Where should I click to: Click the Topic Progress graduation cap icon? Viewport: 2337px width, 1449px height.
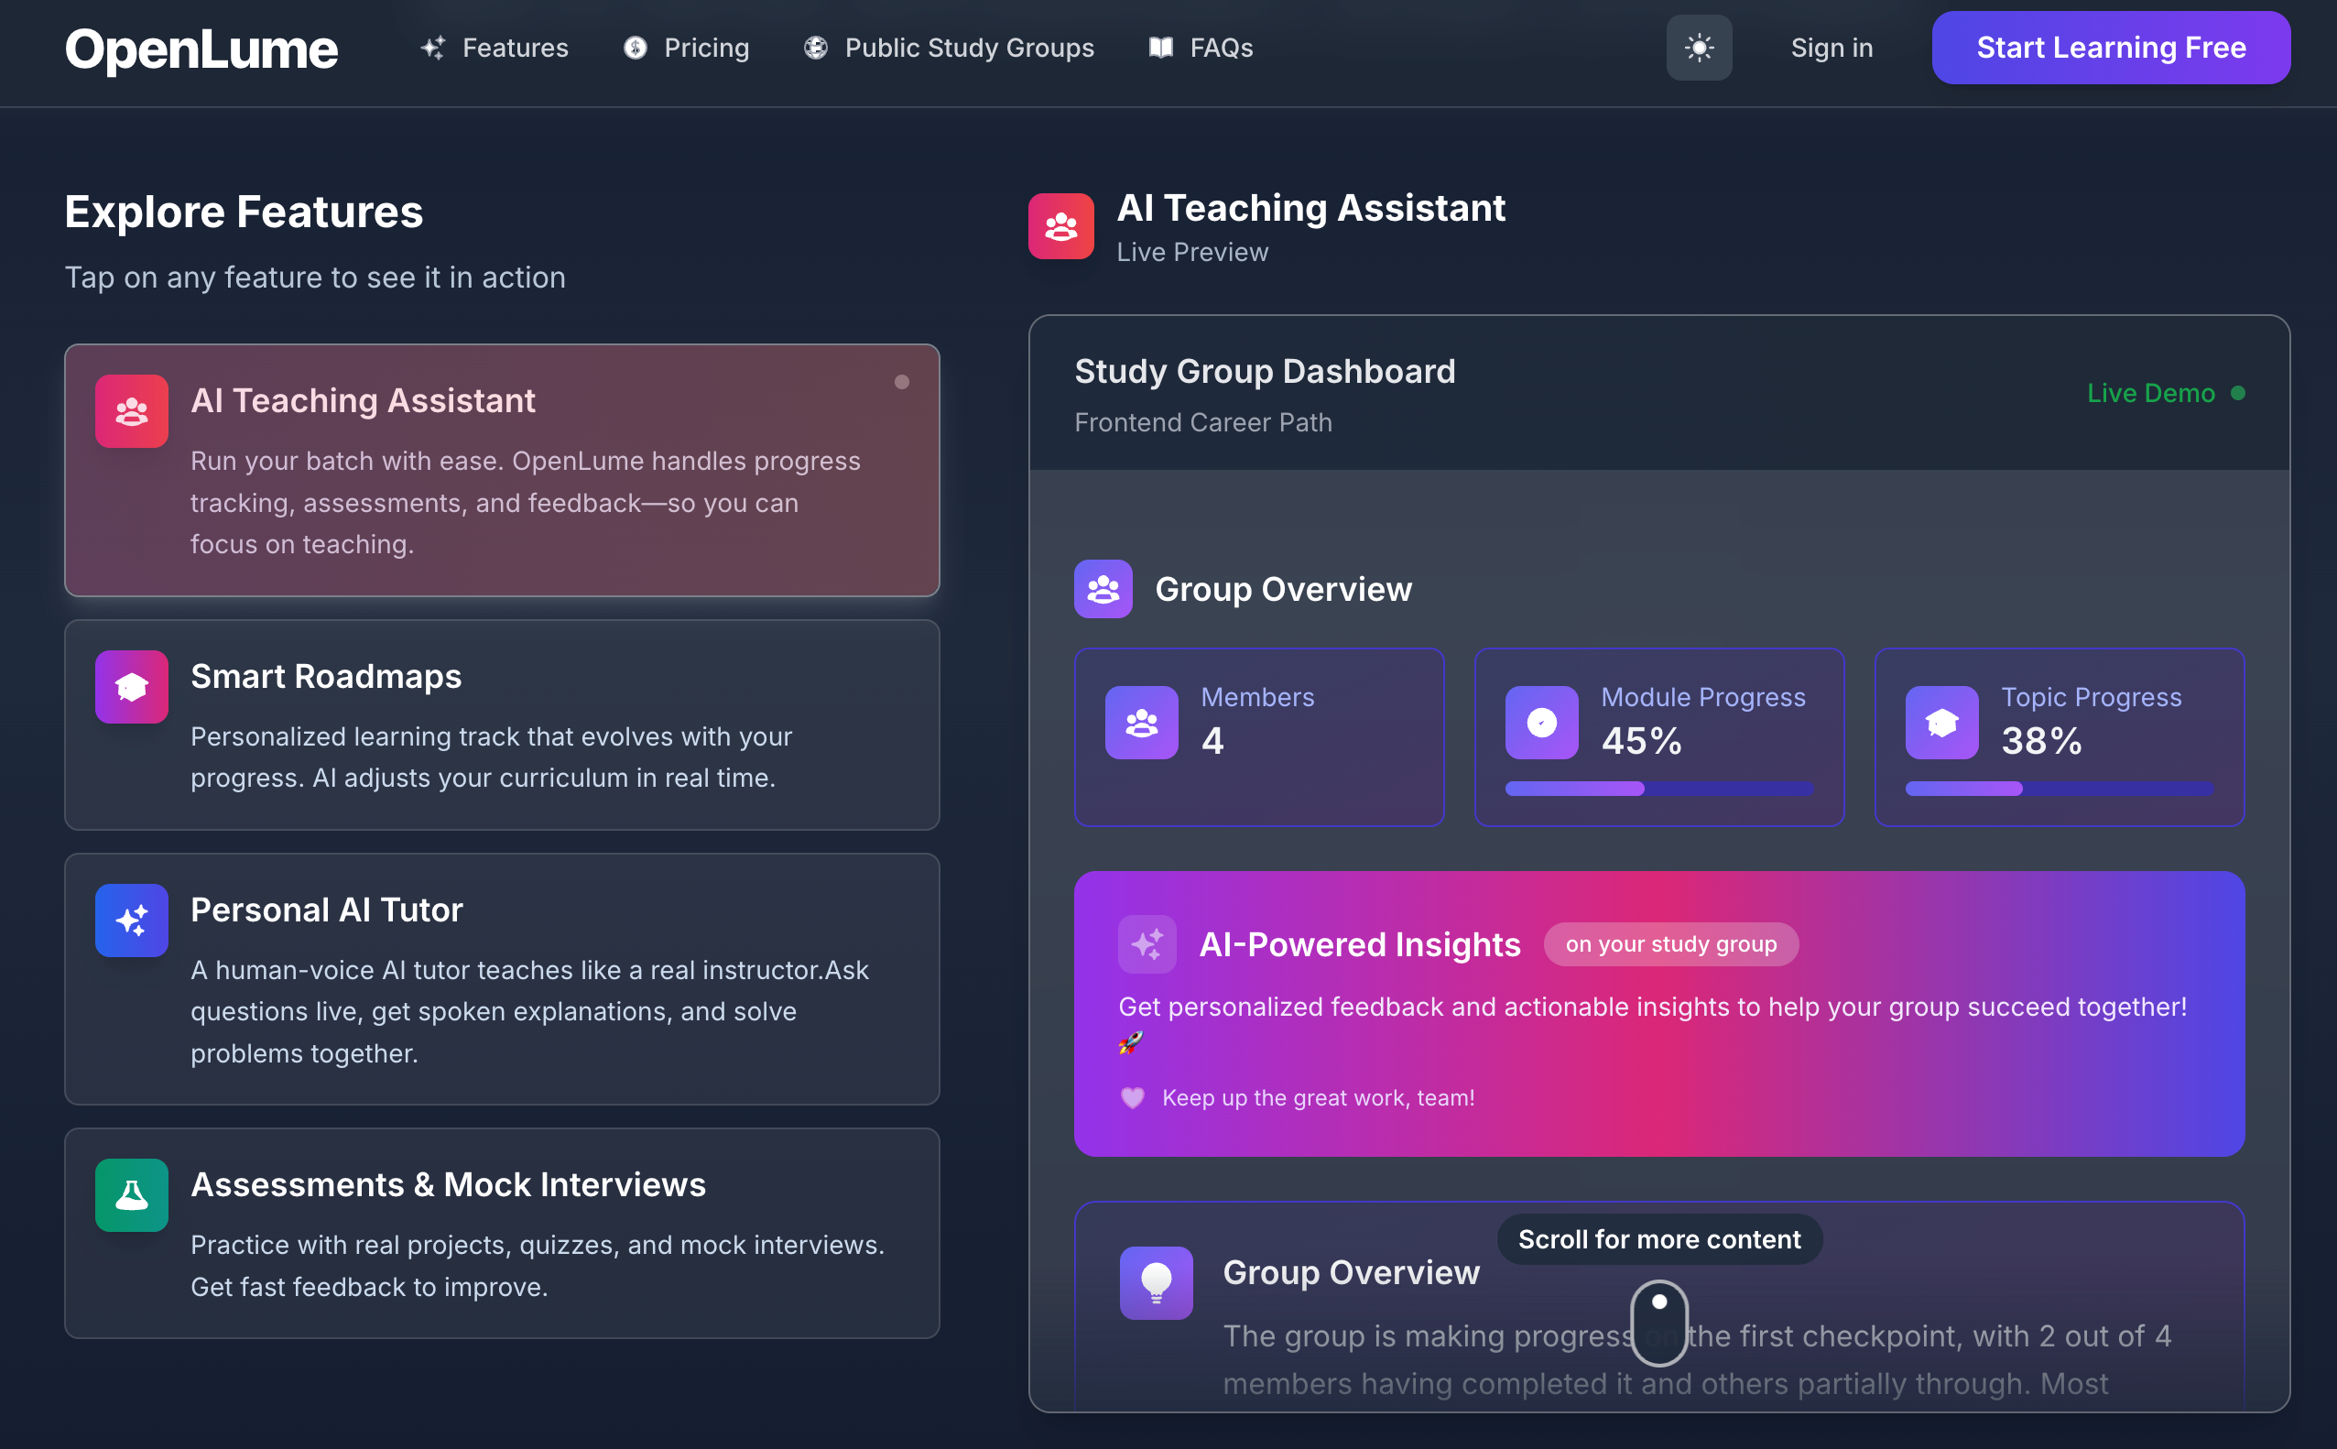1941,723
